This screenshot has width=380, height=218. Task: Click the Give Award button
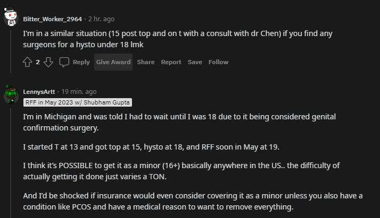click(113, 62)
